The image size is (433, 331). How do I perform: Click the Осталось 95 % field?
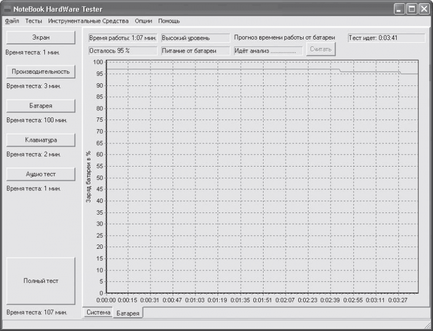click(123, 51)
